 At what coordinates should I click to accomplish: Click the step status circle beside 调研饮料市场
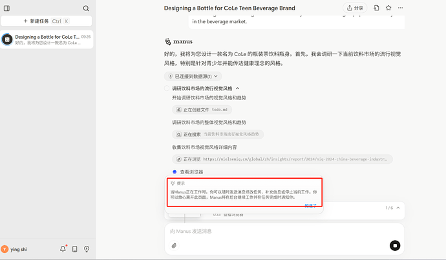point(167,88)
